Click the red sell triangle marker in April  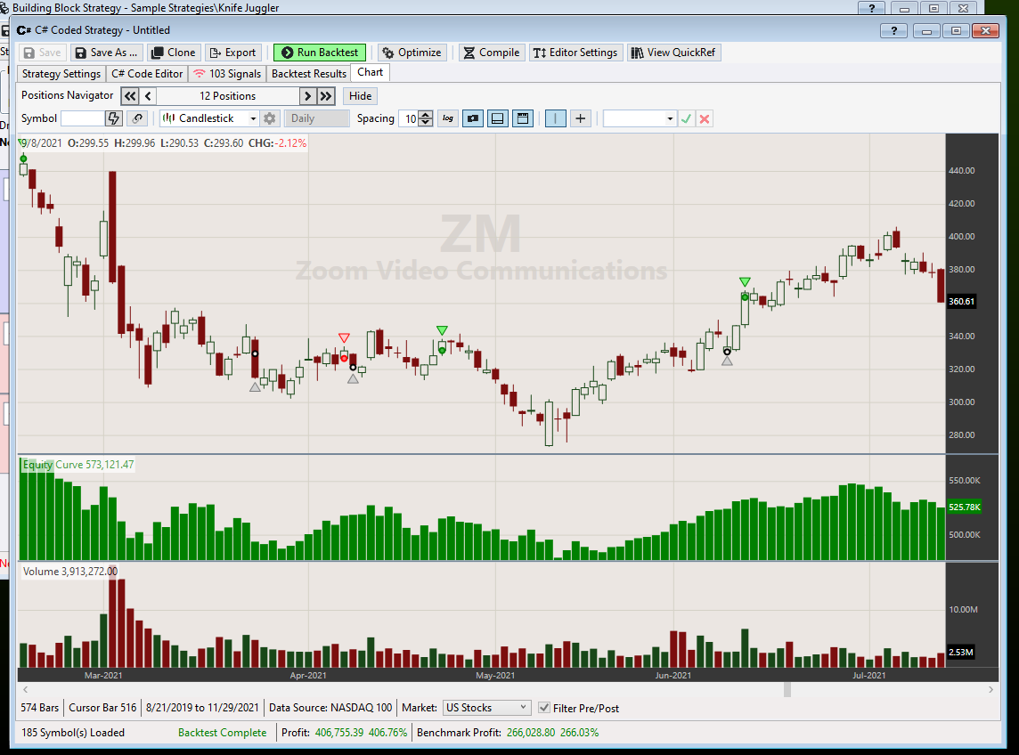tap(344, 337)
